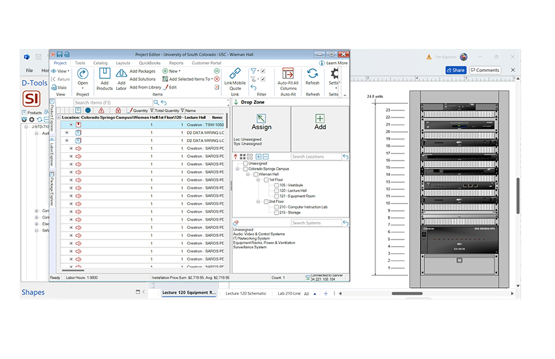Click the red delete circle icon in Items group
The width and height of the screenshot is (555, 359).
coord(217,79)
